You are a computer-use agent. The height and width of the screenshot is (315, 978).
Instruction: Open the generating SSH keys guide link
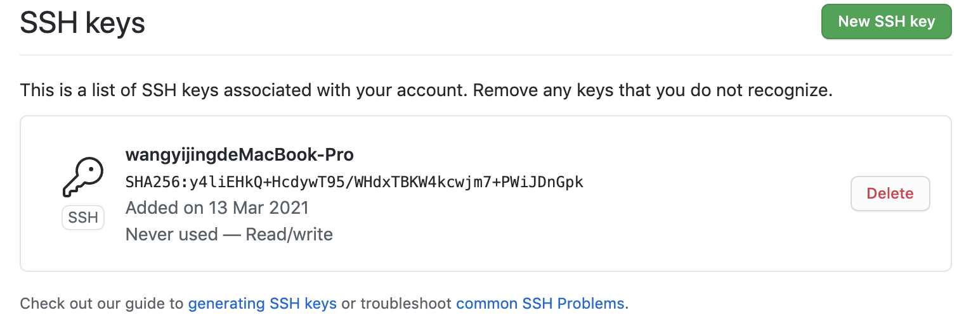pos(263,304)
